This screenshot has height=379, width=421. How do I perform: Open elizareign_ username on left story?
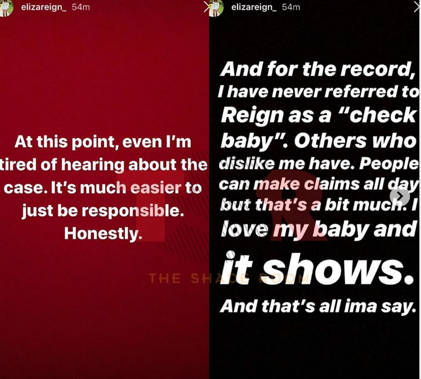[43, 7]
